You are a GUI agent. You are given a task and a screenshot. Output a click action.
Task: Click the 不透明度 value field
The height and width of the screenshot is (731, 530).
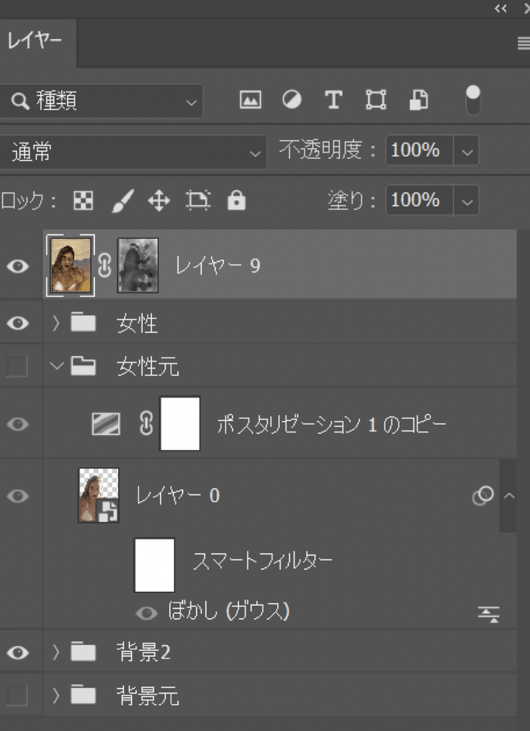tap(419, 151)
